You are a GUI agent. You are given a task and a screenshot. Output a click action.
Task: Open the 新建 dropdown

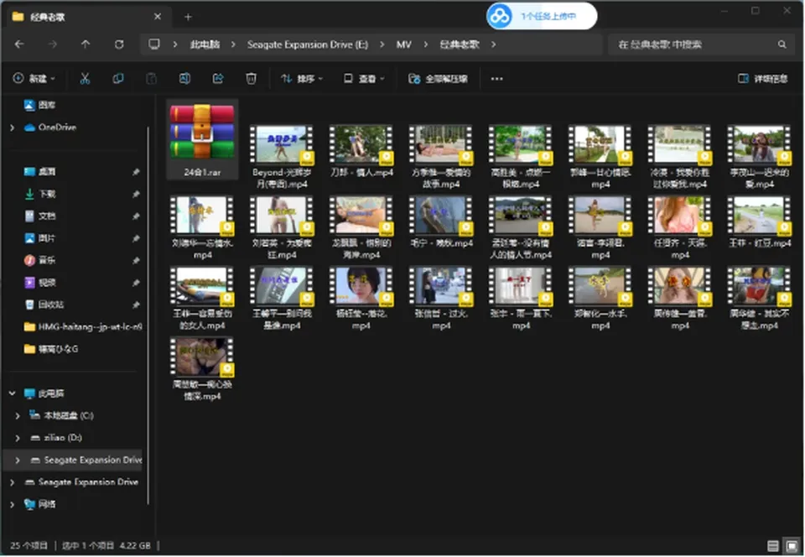(x=34, y=79)
